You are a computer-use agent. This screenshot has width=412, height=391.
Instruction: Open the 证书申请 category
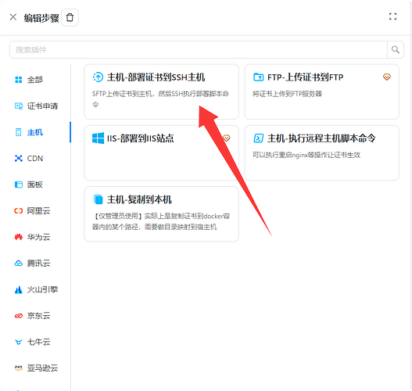tap(36, 106)
